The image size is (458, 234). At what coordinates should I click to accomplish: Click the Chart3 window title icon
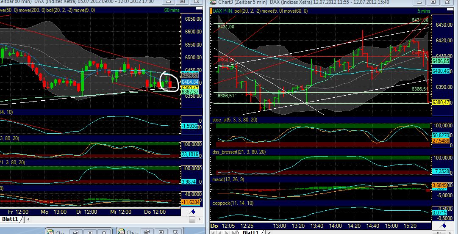tap(214, 2)
